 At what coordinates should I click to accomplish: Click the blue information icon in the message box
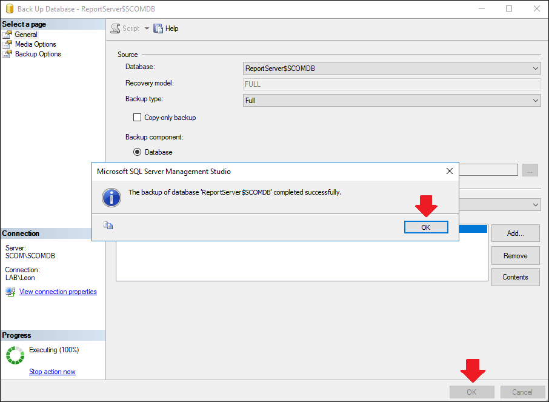pos(111,197)
